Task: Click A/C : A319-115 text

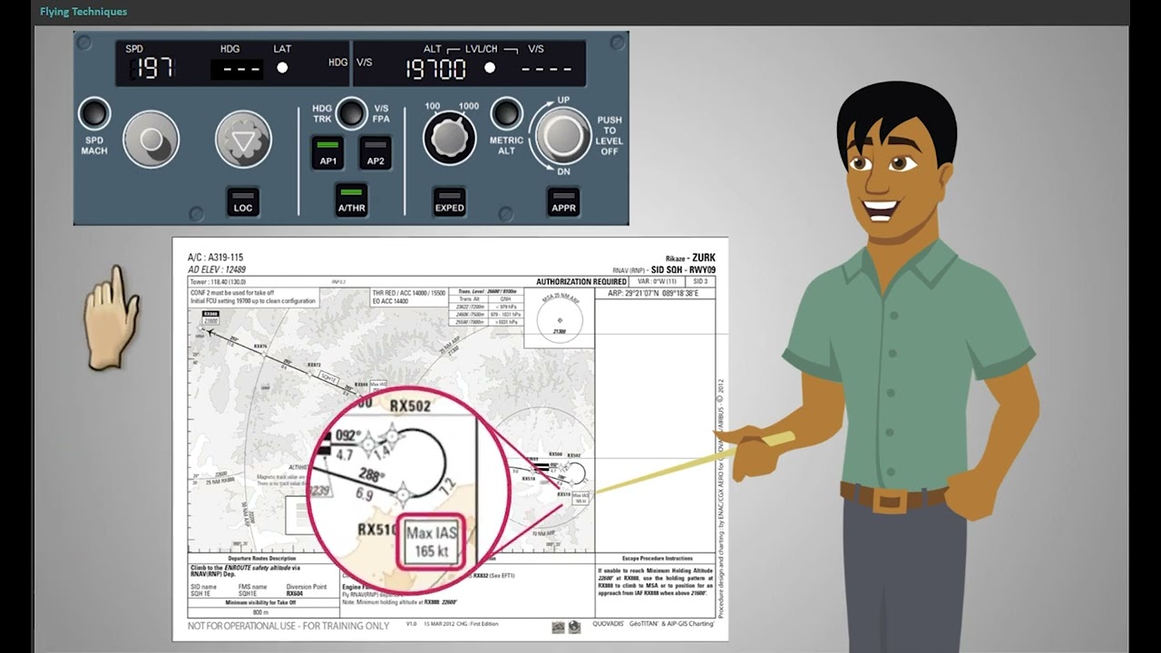Action: pos(215,258)
